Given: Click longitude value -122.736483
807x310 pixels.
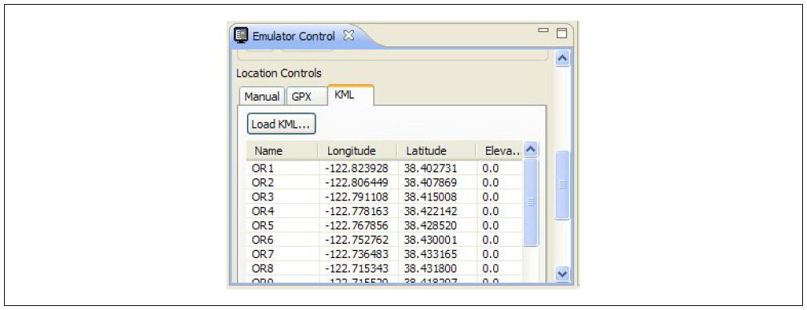Looking at the screenshot, I should point(357,254).
